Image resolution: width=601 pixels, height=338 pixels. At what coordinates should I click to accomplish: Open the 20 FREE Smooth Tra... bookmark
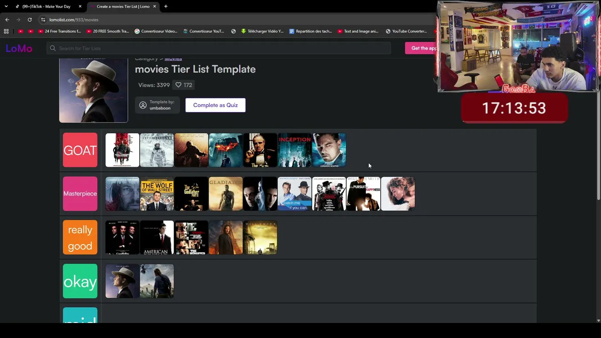click(x=108, y=31)
